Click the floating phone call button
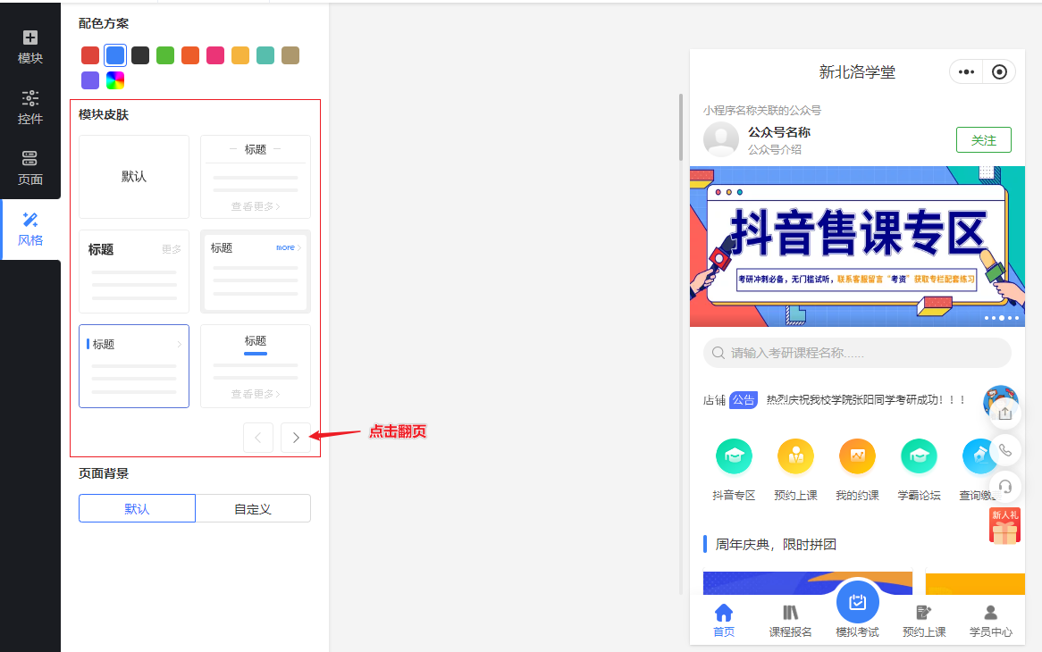 click(x=1004, y=450)
